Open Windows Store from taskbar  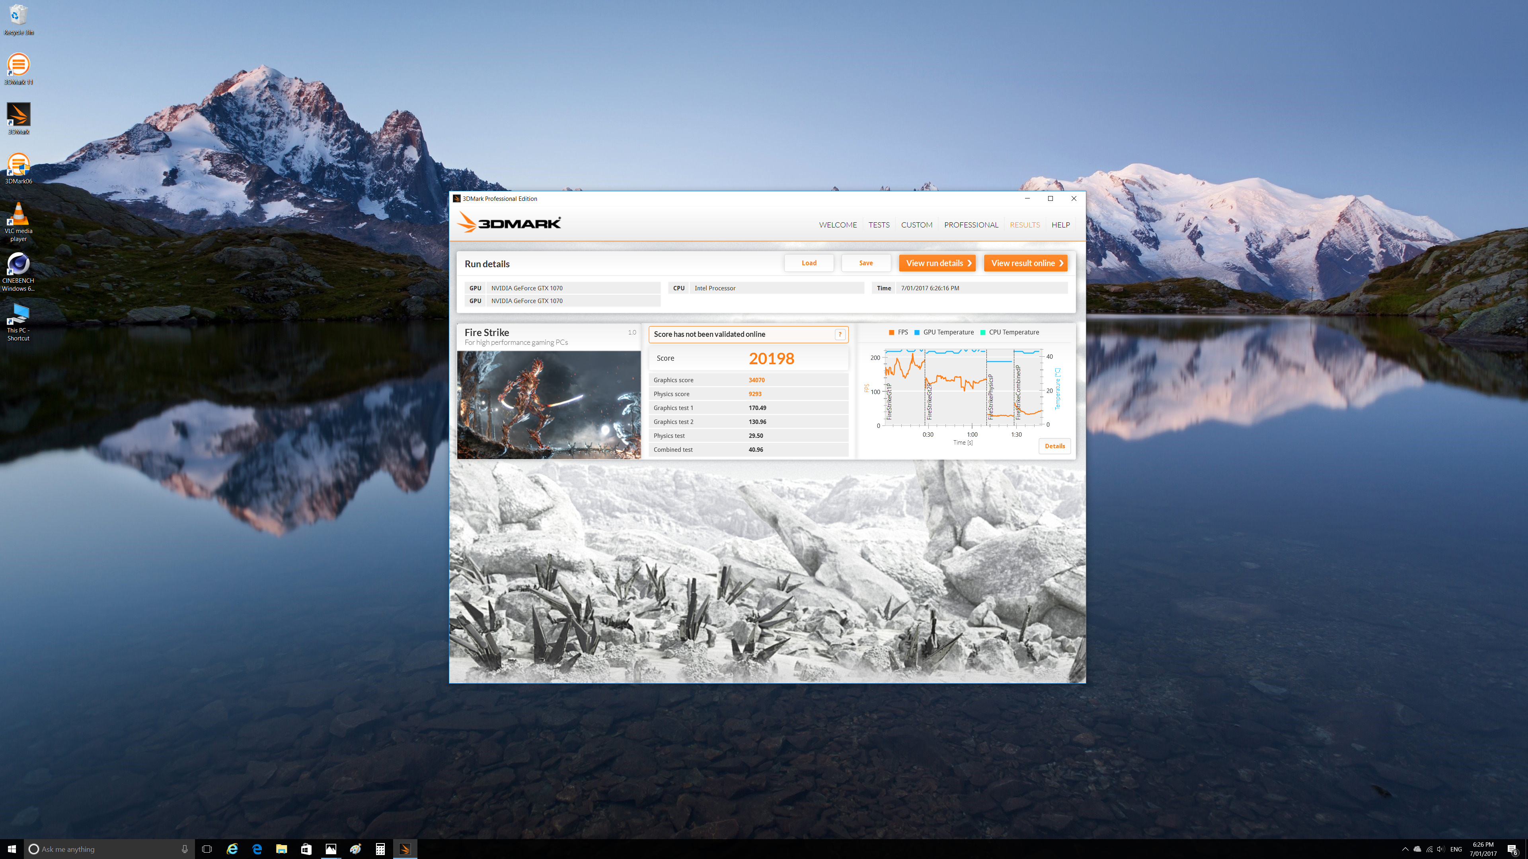click(x=306, y=849)
